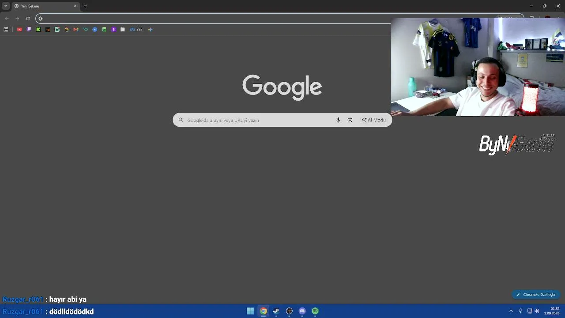Restore down the Chrome window
Viewport: 565px width, 318px height.
[x=545, y=6]
